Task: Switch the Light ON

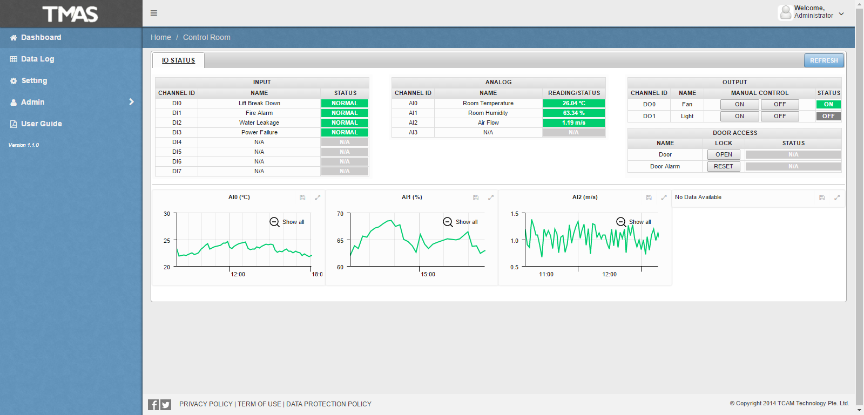Action: (x=739, y=116)
